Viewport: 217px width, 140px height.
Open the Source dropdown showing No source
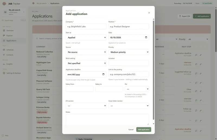pyautogui.click(x=86, y=52)
